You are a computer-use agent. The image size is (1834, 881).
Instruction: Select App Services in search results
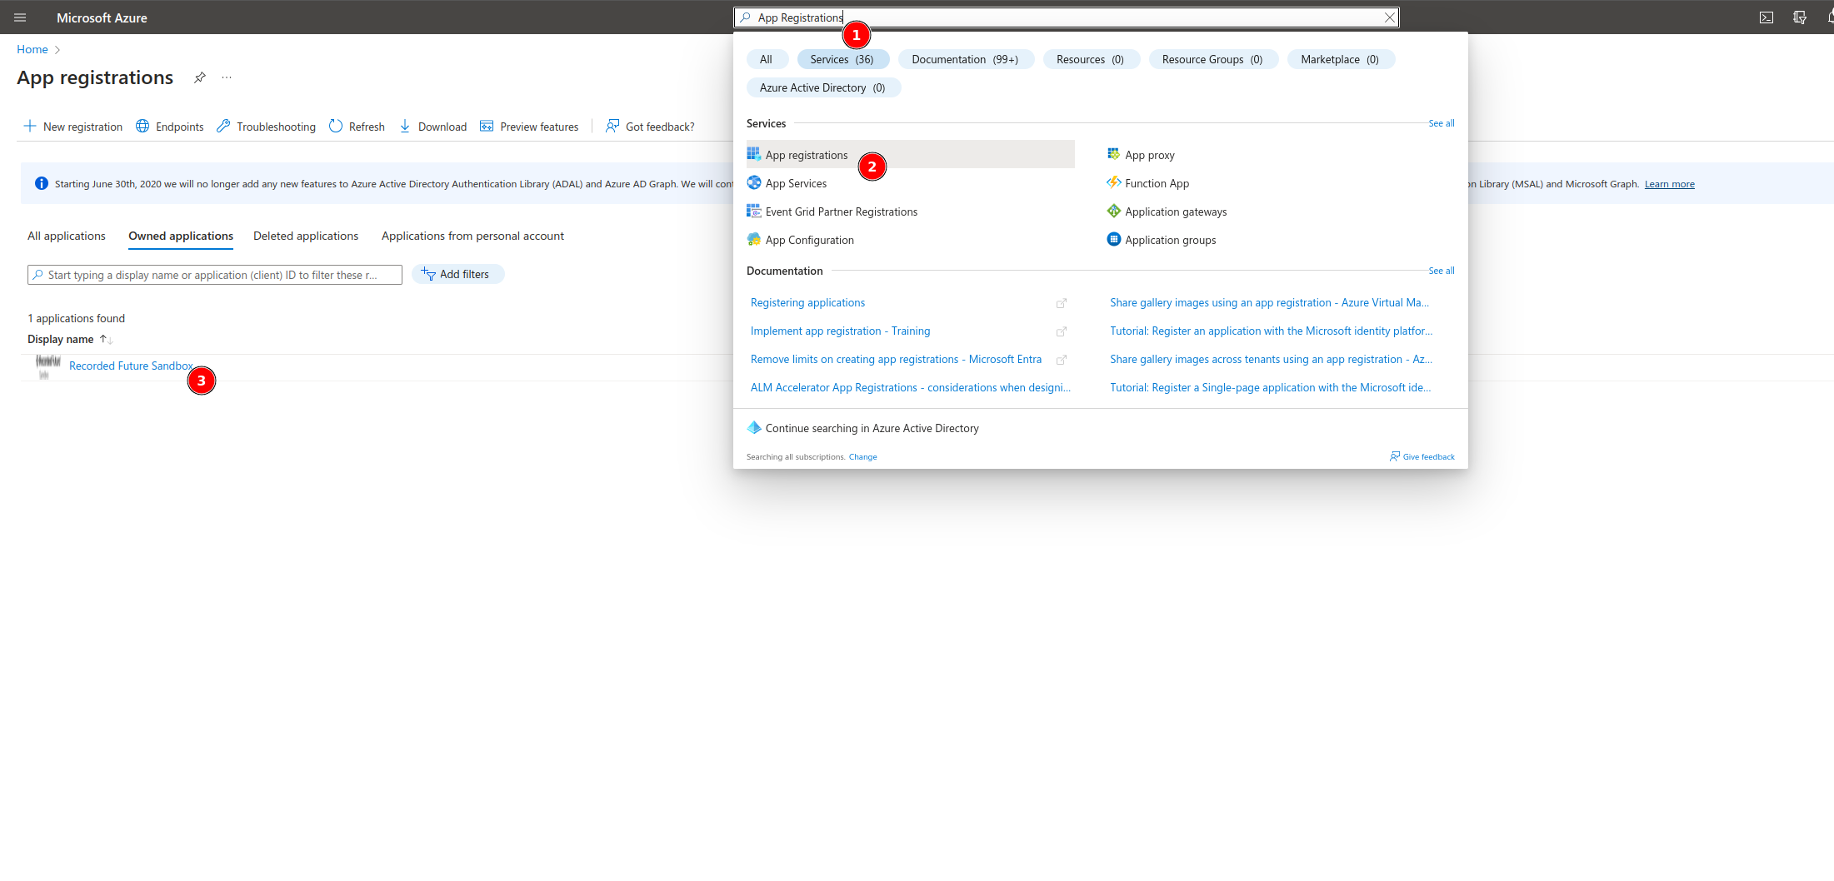[796, 183]
